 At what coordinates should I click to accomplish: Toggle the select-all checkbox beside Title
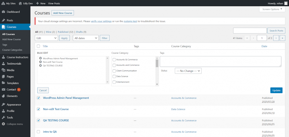pyautogui.click(x=38, y=46)
